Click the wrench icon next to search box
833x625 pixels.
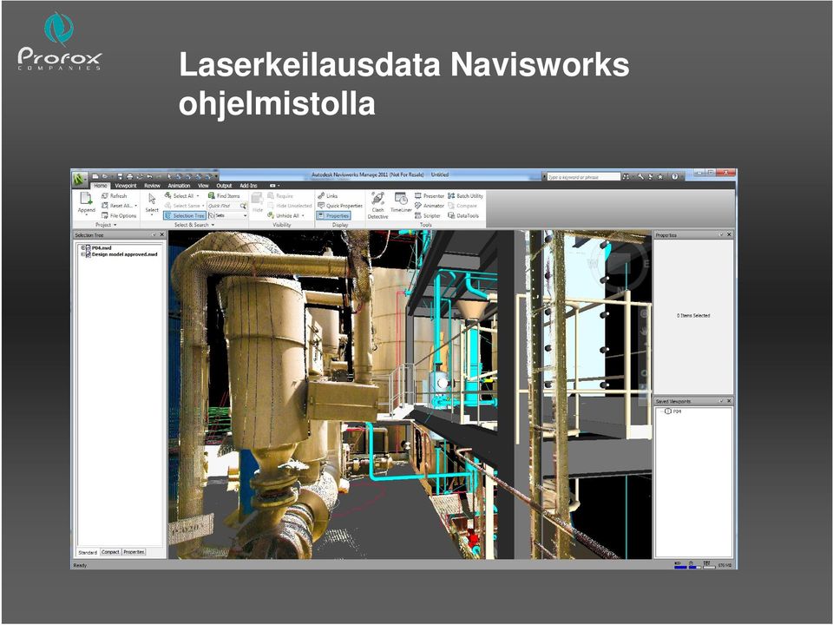640,176
